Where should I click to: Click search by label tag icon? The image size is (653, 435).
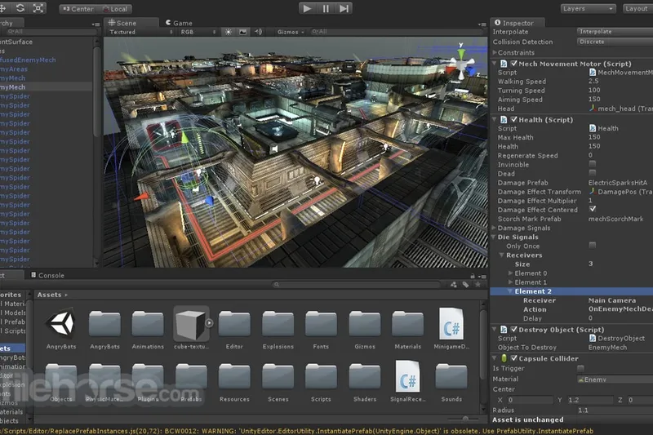pyautogui.click(x=465, y=285)
